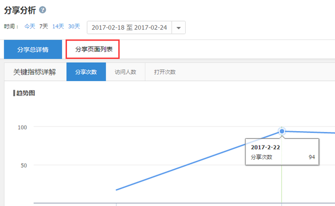
Task: Select the 30天 time range
Action: coord(74,27)
